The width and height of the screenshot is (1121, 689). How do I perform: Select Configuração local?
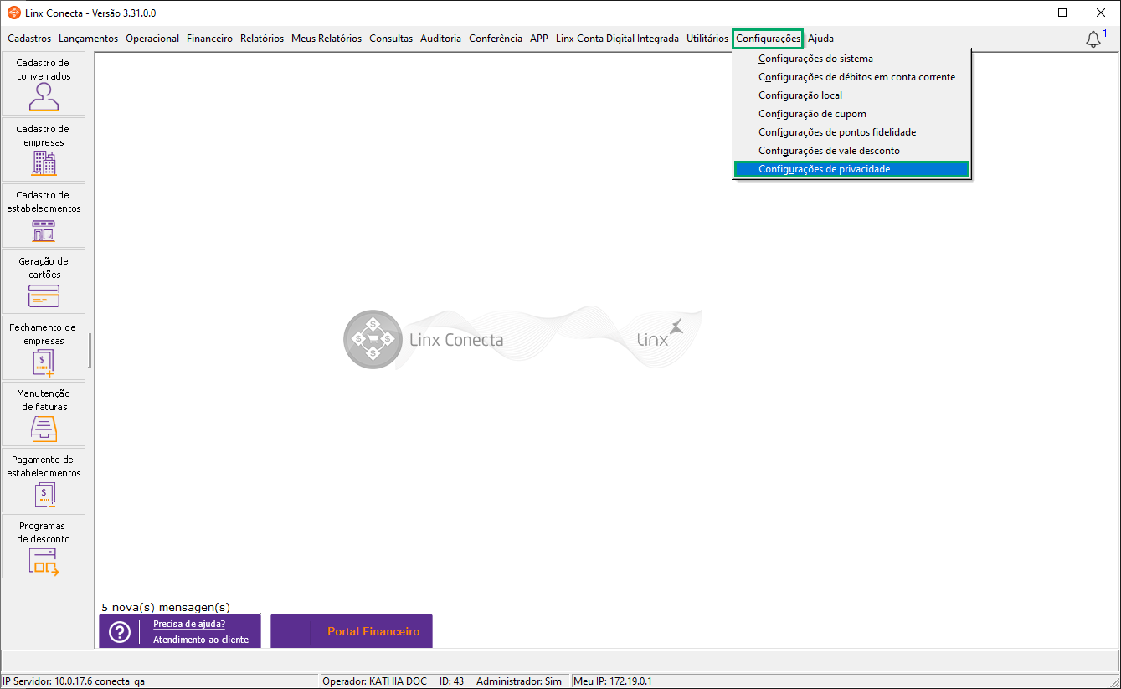coord(851,95)
